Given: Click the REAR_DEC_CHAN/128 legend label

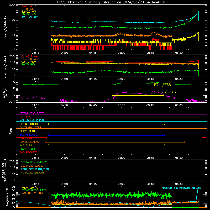Looking at the screenshot, I should [x=35, y=169].
